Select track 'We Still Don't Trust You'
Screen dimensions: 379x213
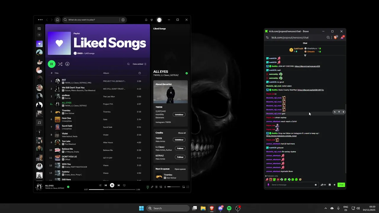(97, 89)
